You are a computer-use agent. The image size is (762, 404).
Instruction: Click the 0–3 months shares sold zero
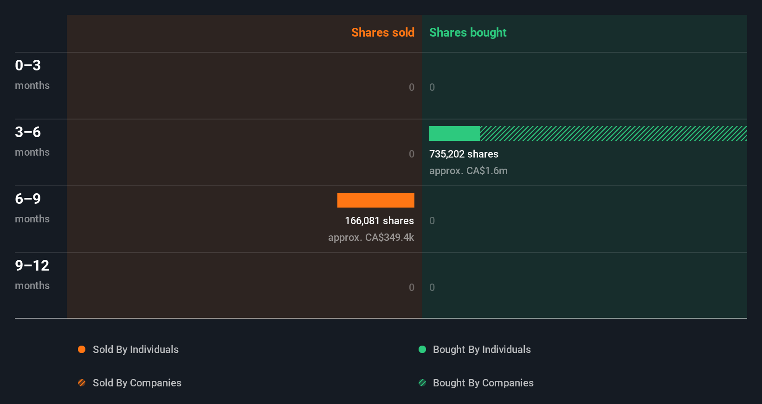pos(412,87)
